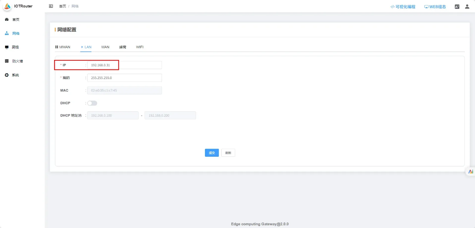Open 高级 in the sidebar
This screenshot has width=475, height=228.
tap(15, 47)
